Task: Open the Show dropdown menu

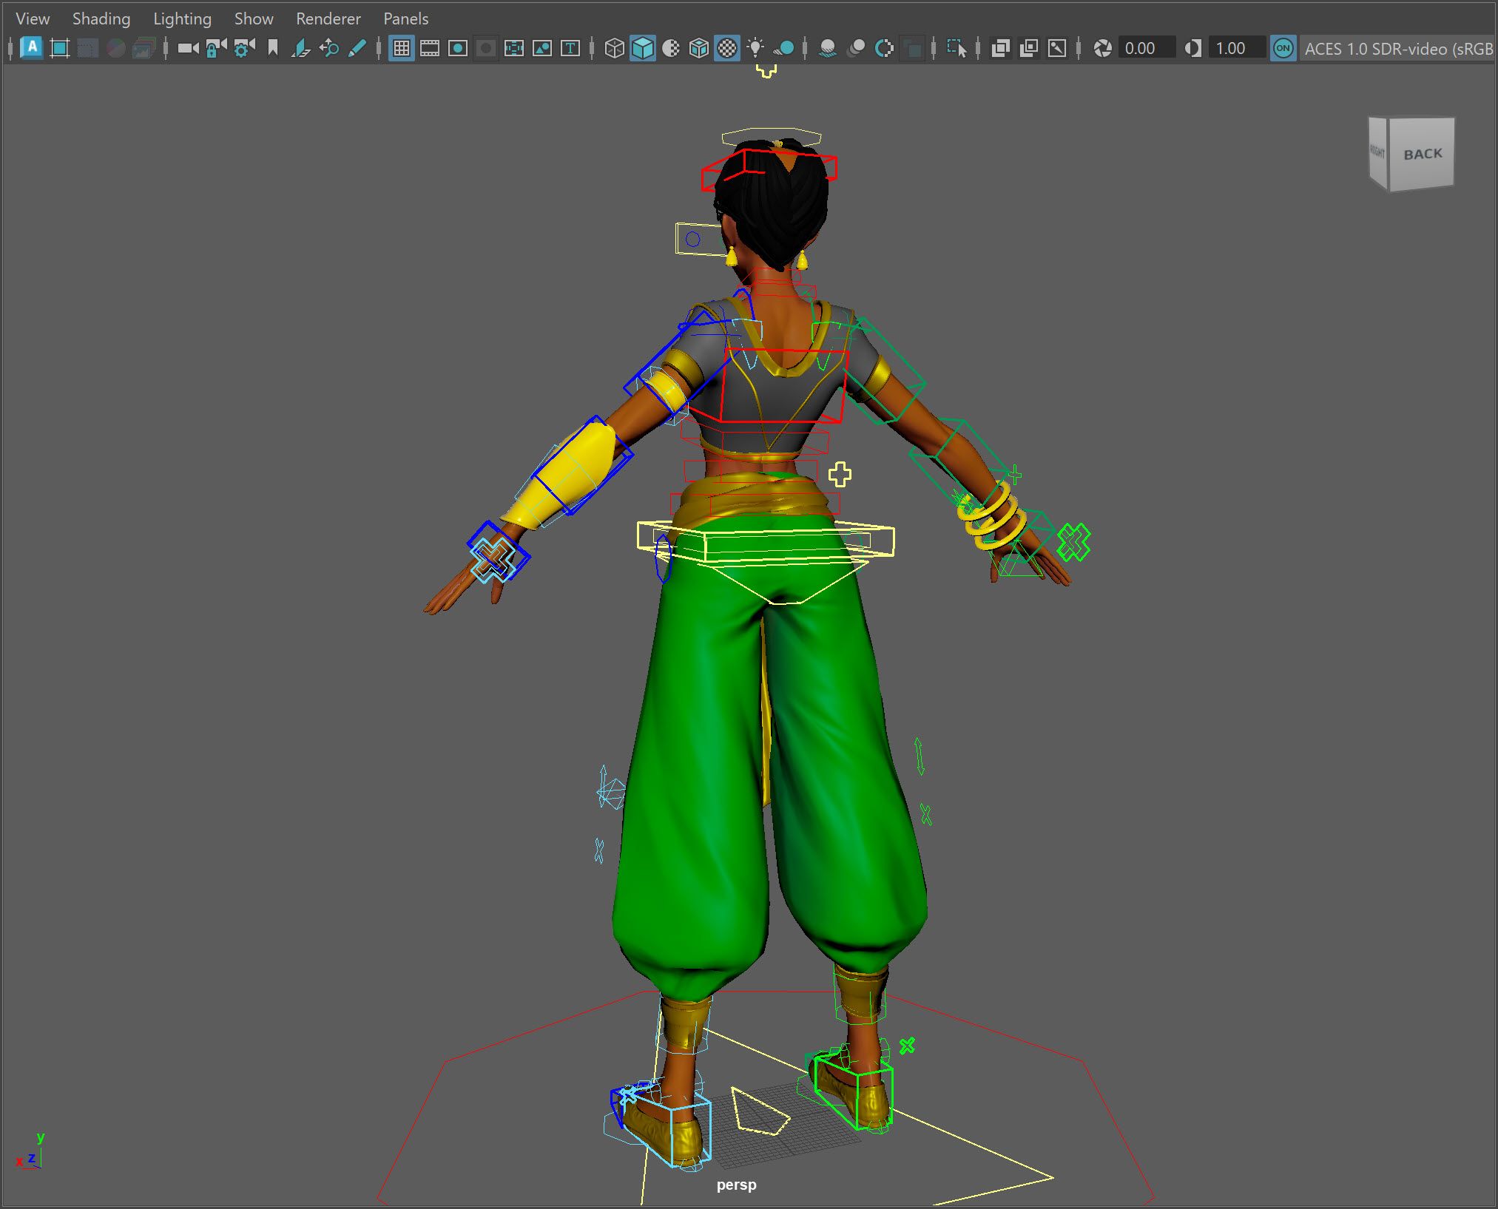Action: (x=254, y=18)
